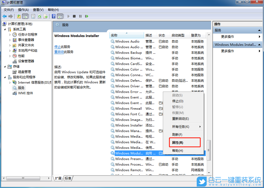Viewport: 264px width, 188px height.
Task: Click the export list toolbar icon
Action: pyautogui.click(x=46, y=16)
